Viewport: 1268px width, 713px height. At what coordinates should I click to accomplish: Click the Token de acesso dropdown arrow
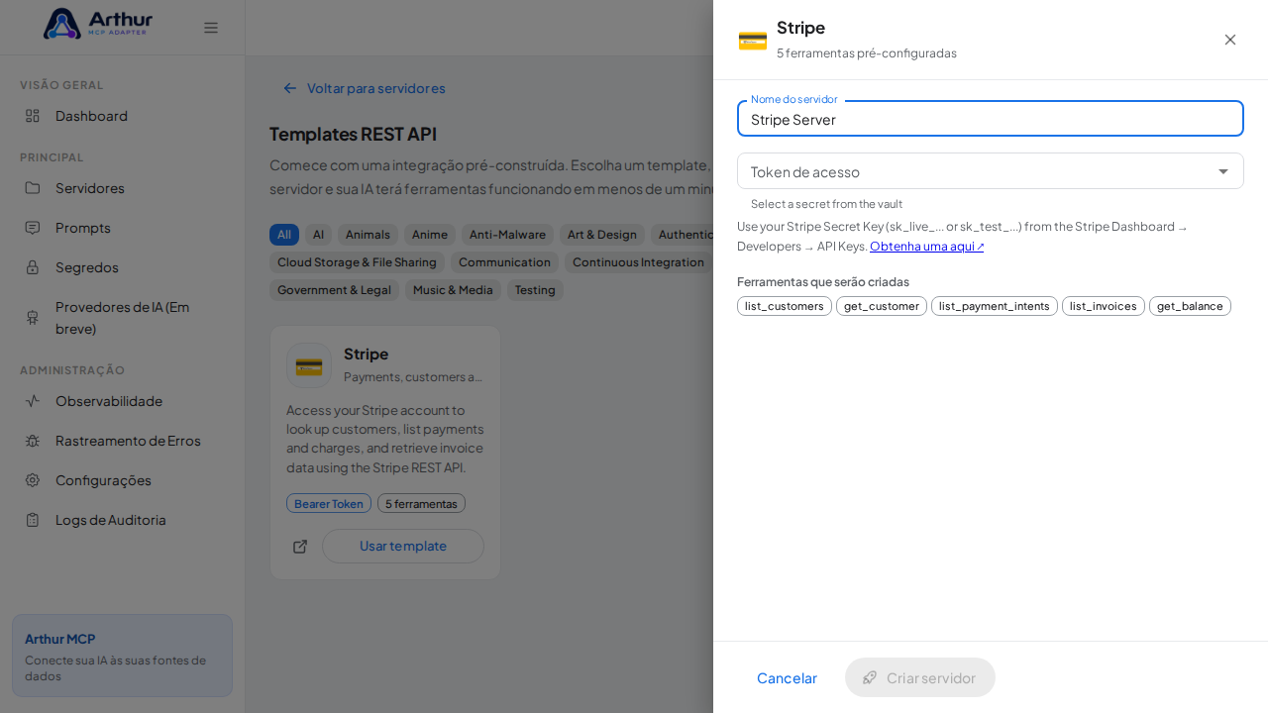click(1223, 171)
